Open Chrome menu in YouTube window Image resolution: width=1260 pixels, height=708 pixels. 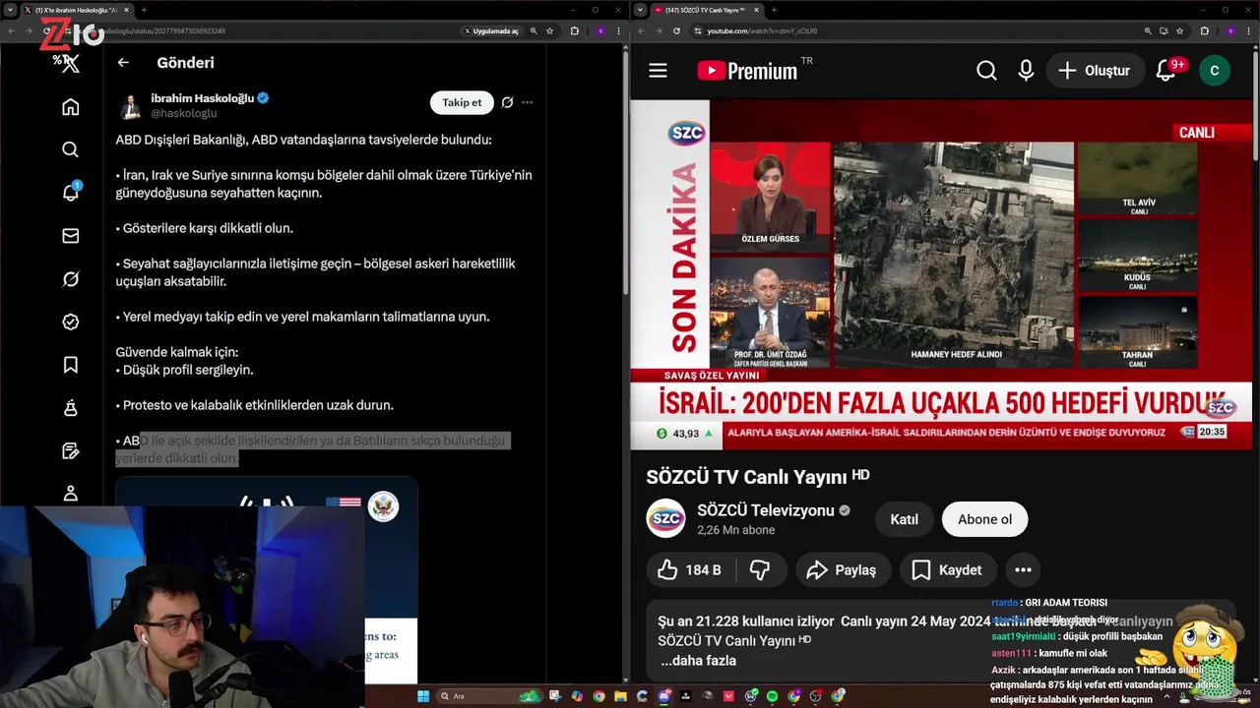[1248, 30]
